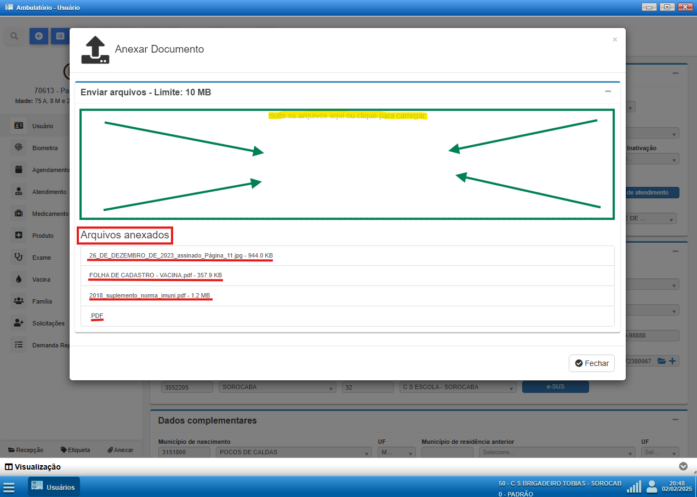Click the signal bars status icon

coord(634,487)
